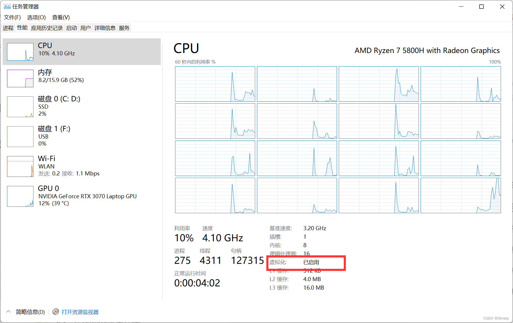Screen dimensions: 513x323
Task: Switch to the 进程 tab
Action: click(x=8, y=28)
